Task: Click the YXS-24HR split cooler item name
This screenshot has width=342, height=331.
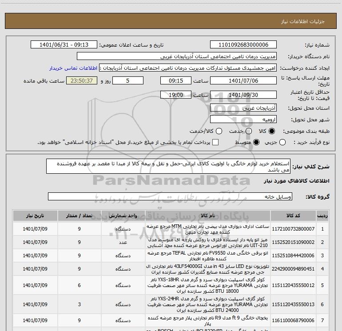Action: pyautogui.click(x=208, y=304)
